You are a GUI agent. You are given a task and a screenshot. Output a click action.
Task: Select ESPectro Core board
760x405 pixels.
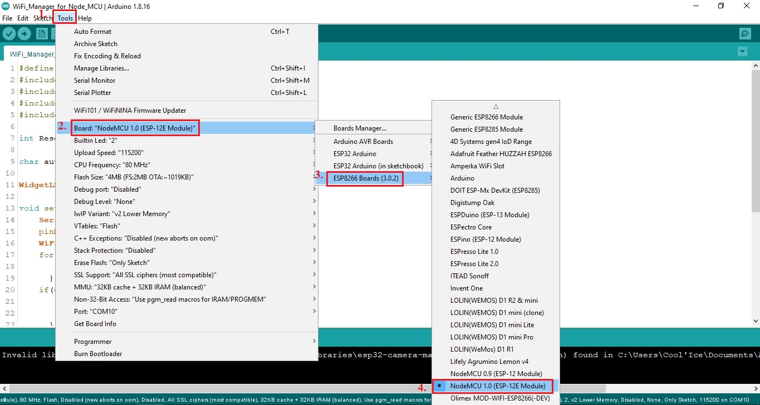pos(496,227)
